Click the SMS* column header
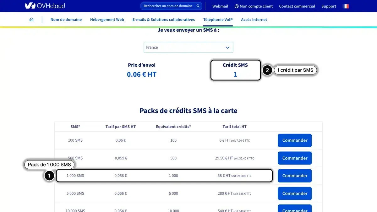 [x=75, y=127]
